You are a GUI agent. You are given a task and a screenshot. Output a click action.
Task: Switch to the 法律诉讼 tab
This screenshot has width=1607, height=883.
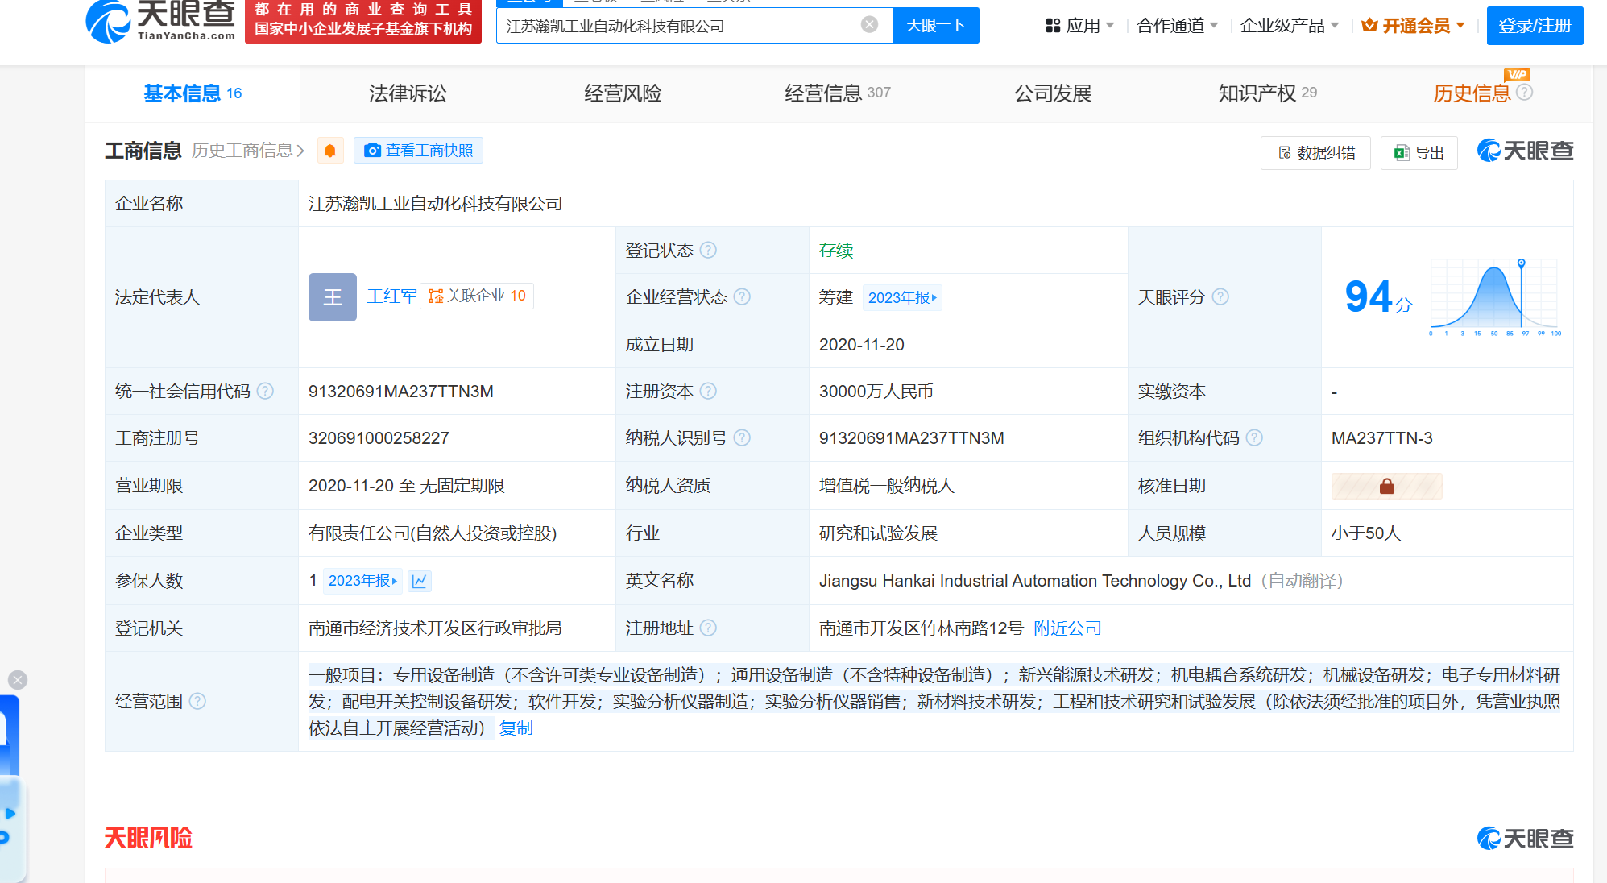coord(408,93)
